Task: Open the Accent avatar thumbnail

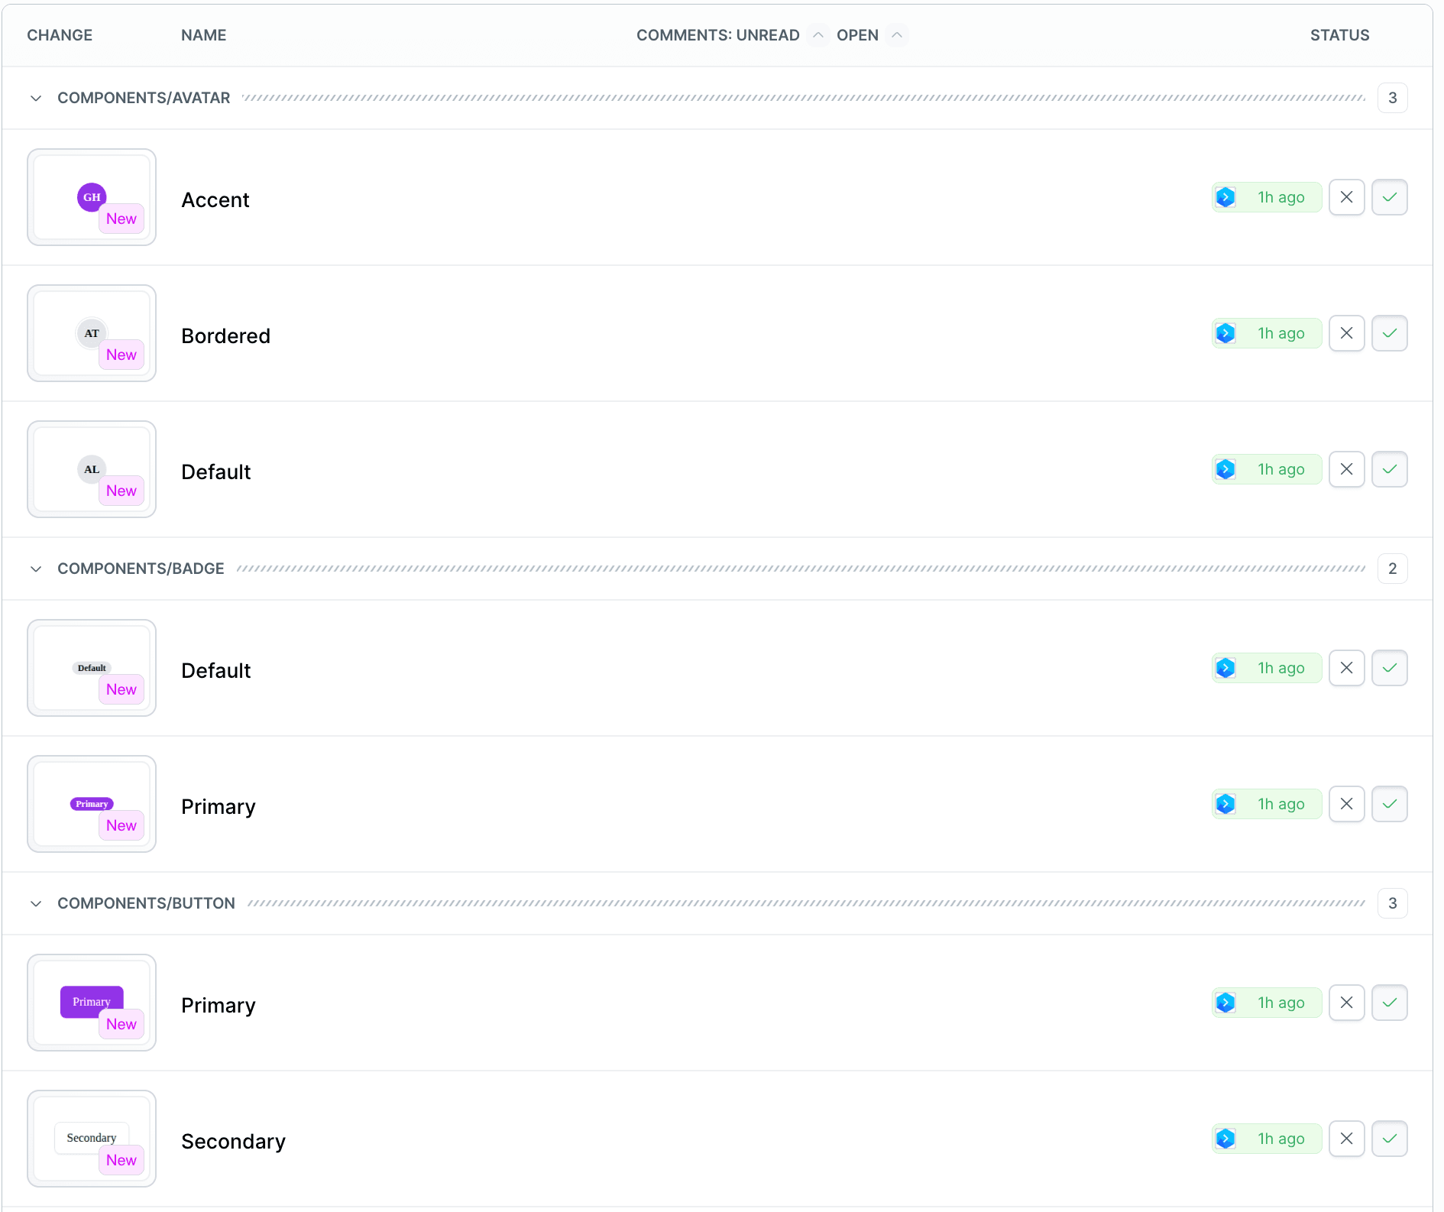Action: point(92,197)
